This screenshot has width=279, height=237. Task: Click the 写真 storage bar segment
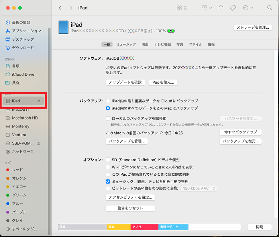tap(119, 227)
